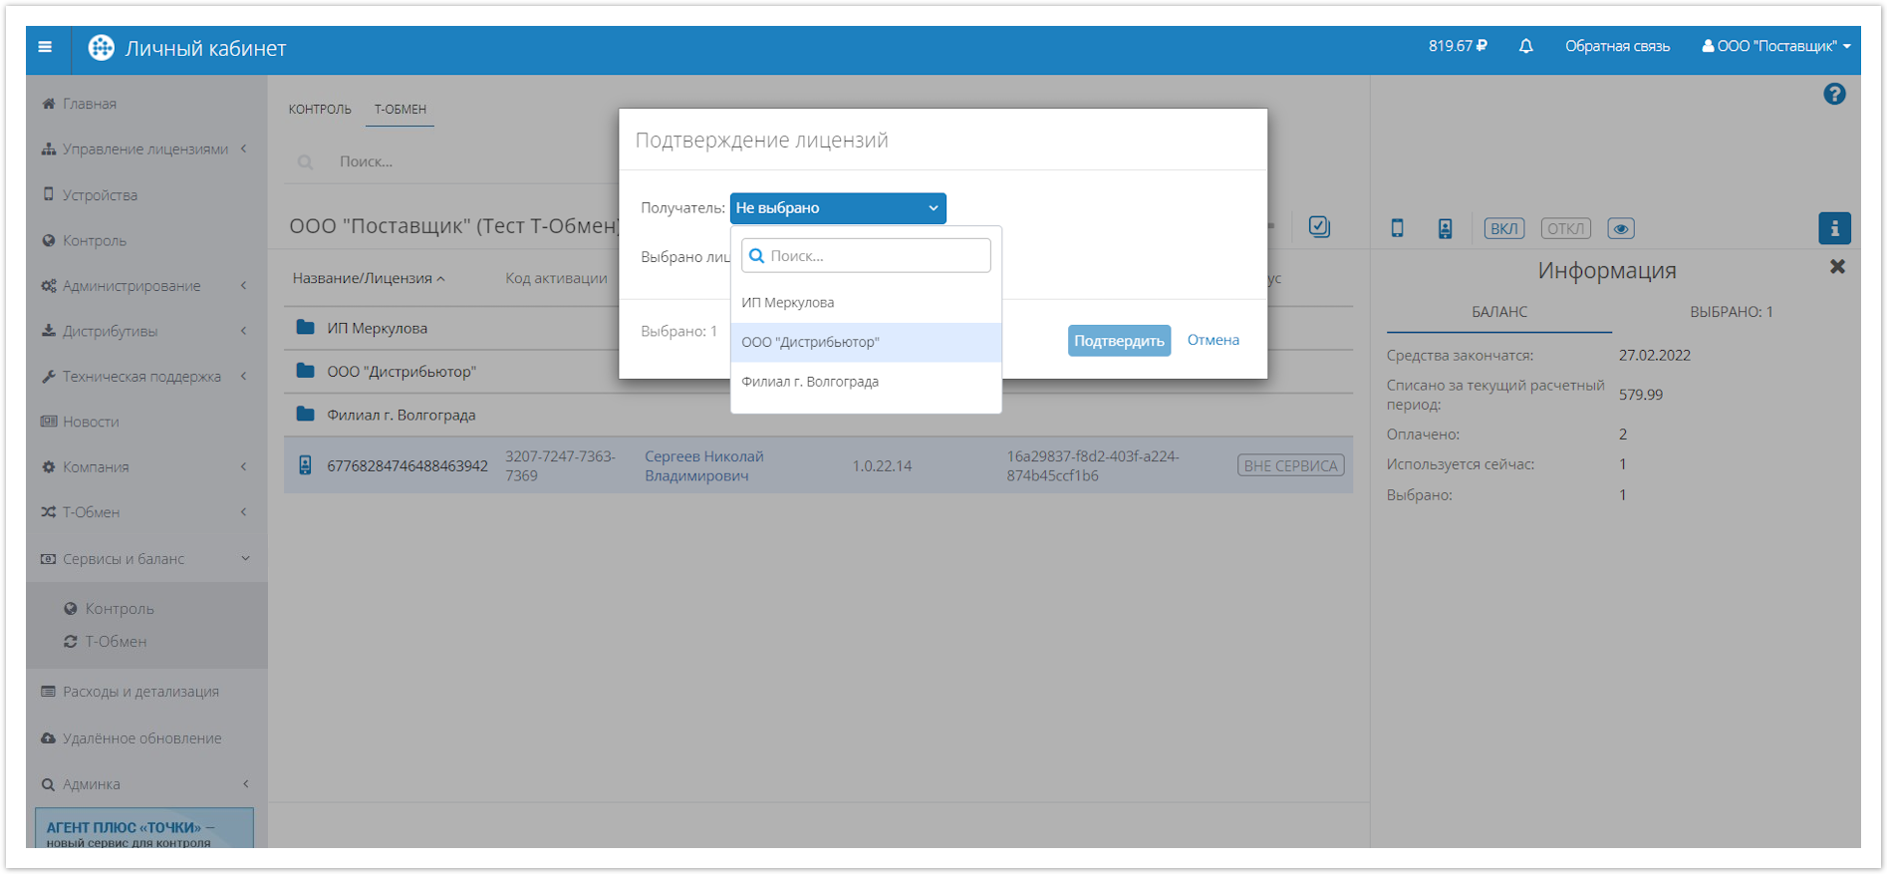The width and height of the screenshot is (1887, 874).
Task: Click the select-all checkmark icon
Action: (x=1319, y=227)
